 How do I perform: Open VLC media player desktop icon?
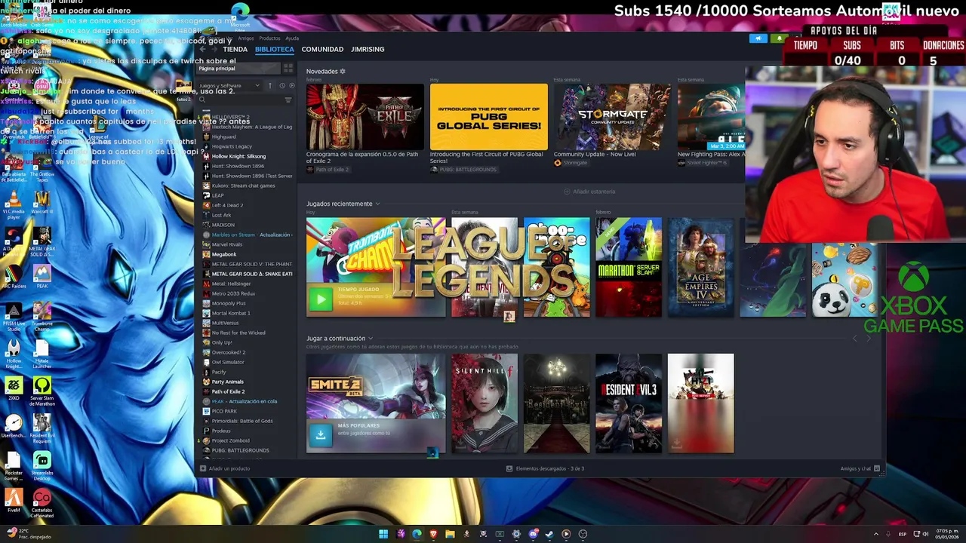point(14,204)
